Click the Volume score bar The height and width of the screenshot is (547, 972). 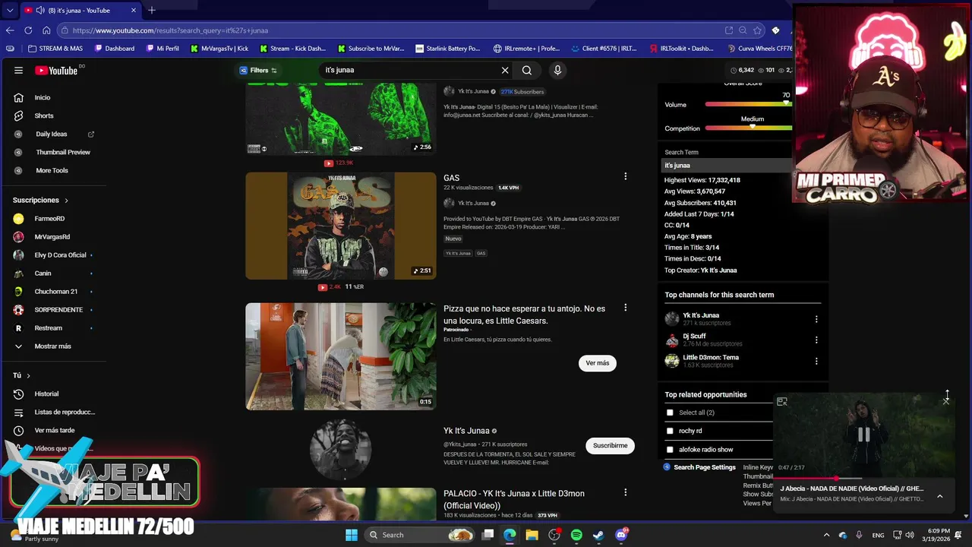(748, 105)
